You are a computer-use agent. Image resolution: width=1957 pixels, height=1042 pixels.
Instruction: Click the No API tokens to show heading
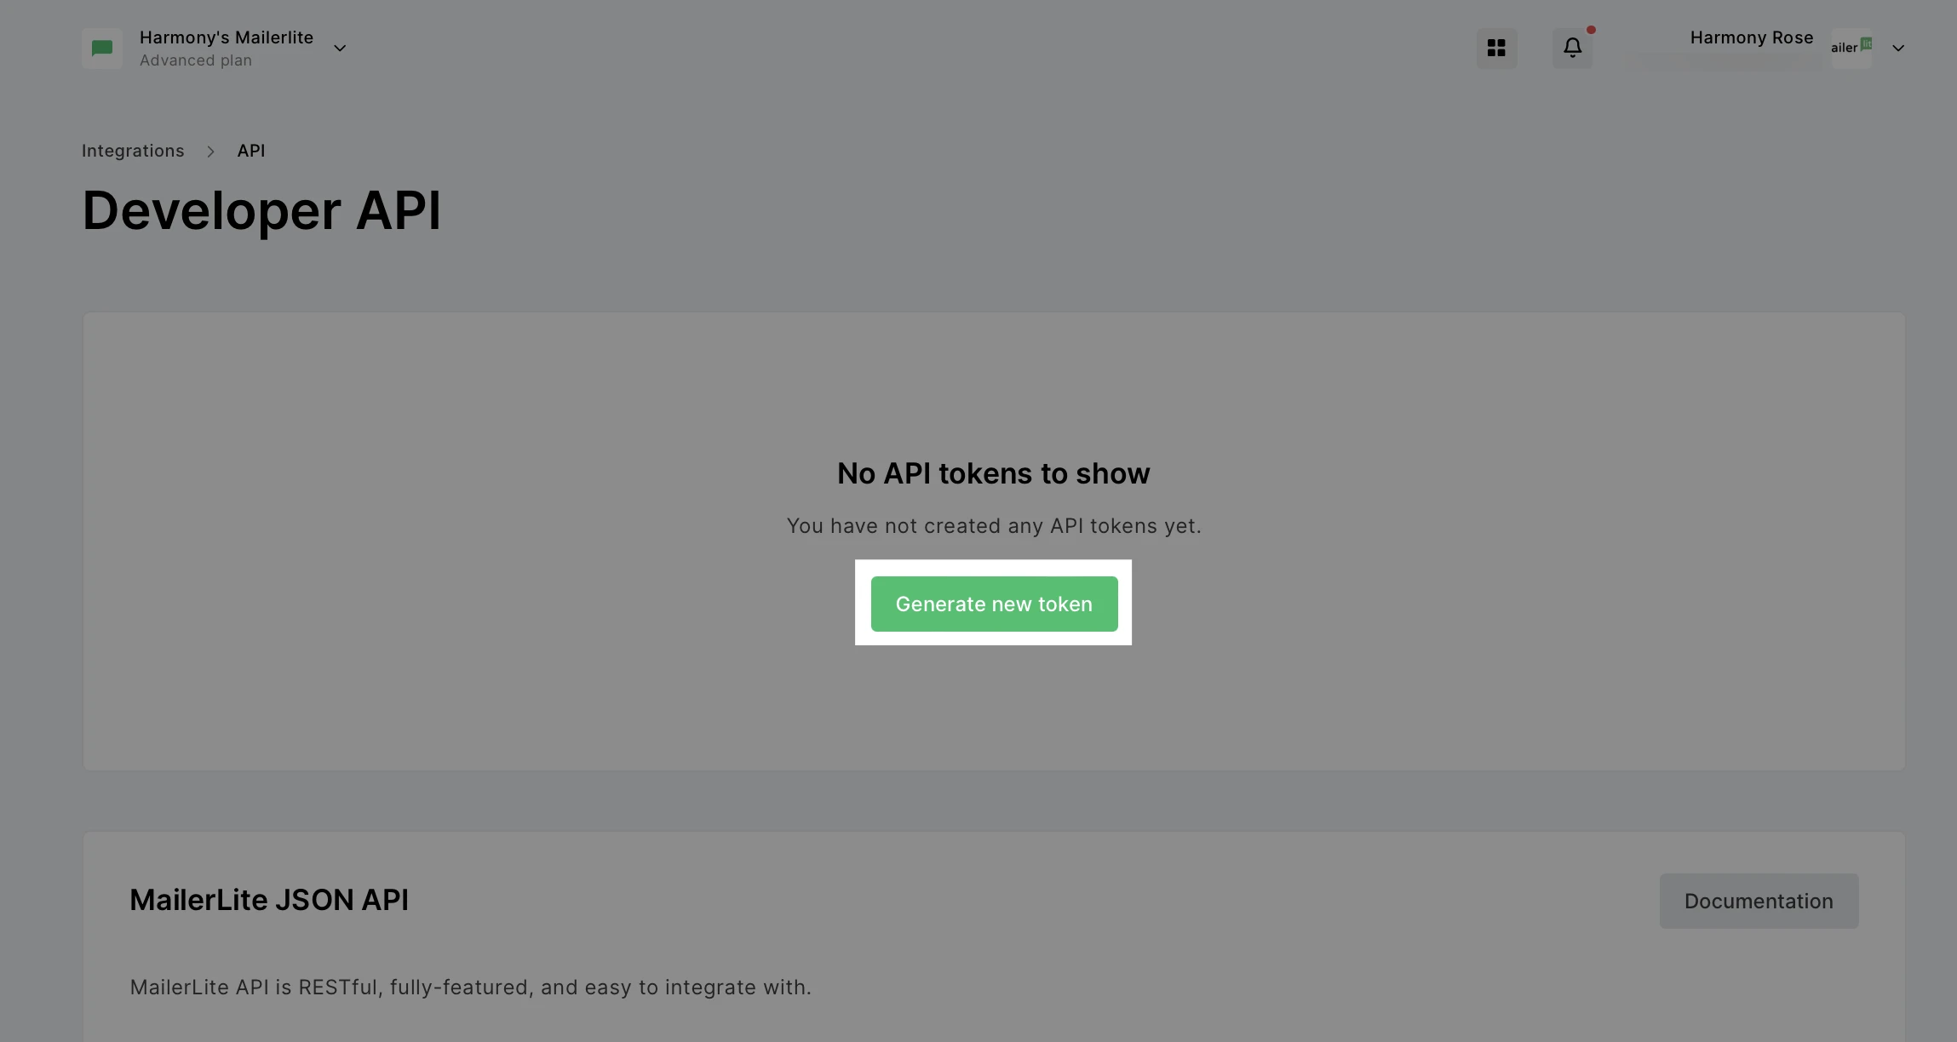[993, 473]
